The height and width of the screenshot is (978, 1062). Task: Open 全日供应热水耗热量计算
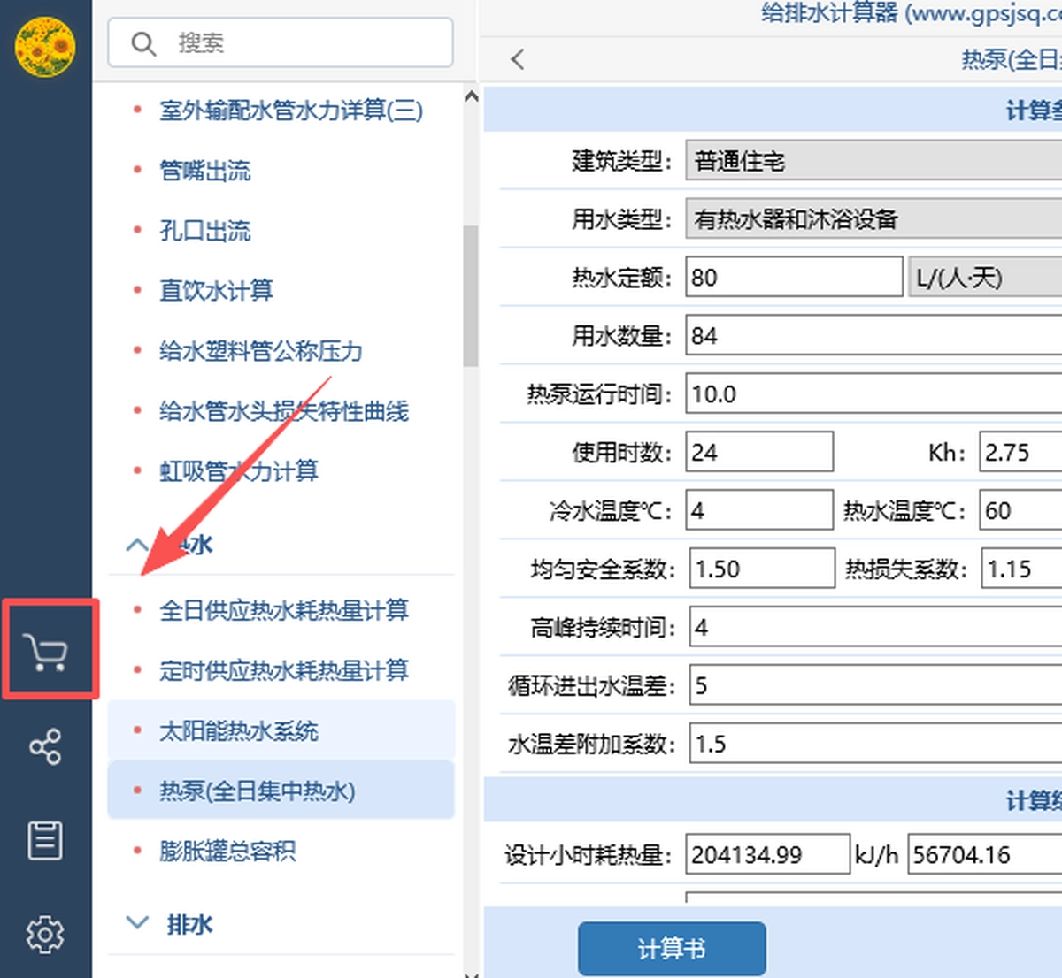[x=284, y=610]
